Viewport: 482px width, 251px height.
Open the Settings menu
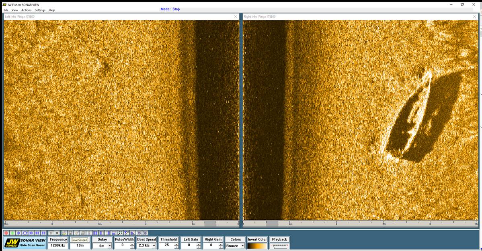(x=39, y=10)
